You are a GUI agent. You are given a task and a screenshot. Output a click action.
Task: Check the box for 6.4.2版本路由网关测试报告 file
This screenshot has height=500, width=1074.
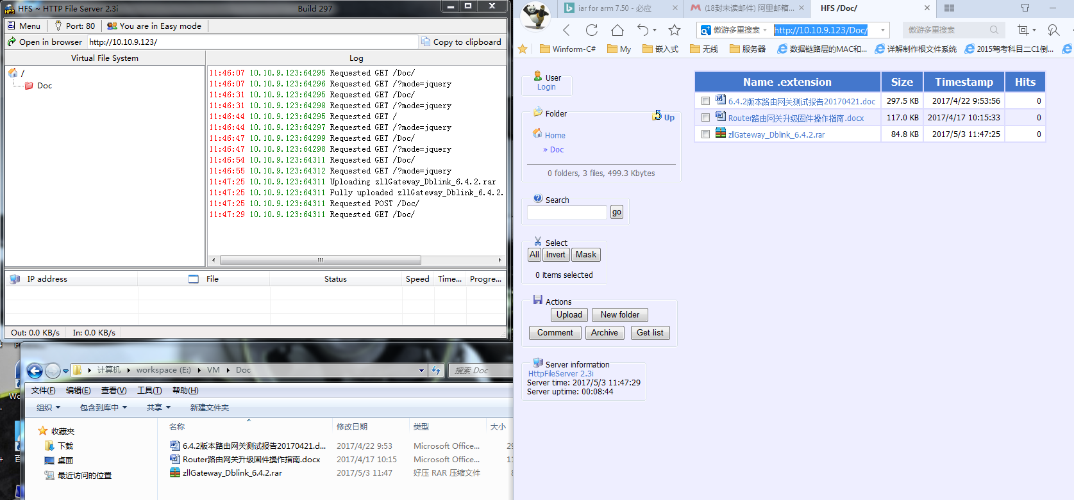705,101
